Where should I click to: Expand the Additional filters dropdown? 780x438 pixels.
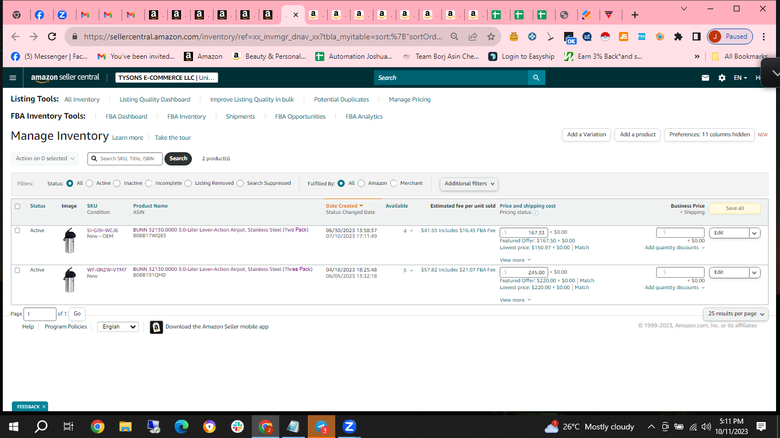click(x=469, y=184)
